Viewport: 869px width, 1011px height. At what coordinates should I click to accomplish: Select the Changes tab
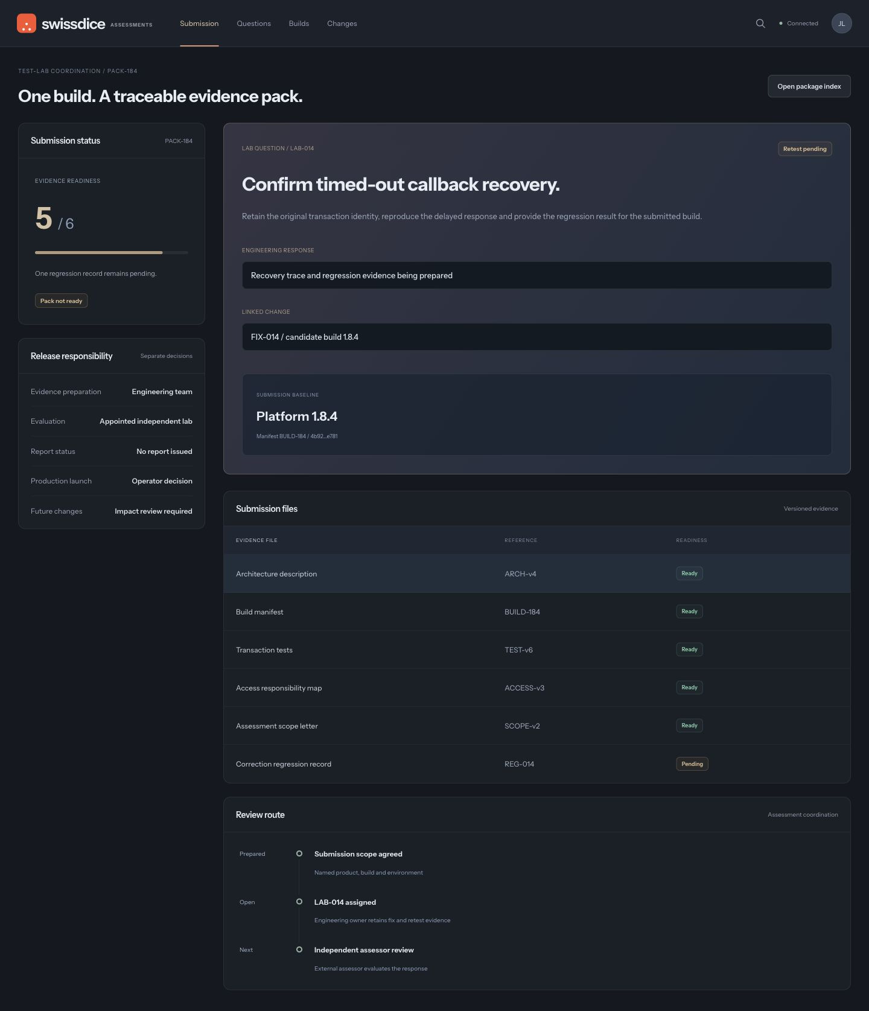pyautogui.click(x=342, y=24)
